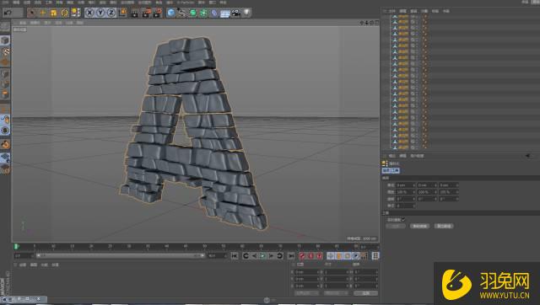Image resolution: width=540 pixels, height=305 pixels.
Task: Open the left coordinates mode dropdown
Action: click(x=306, y=293)
